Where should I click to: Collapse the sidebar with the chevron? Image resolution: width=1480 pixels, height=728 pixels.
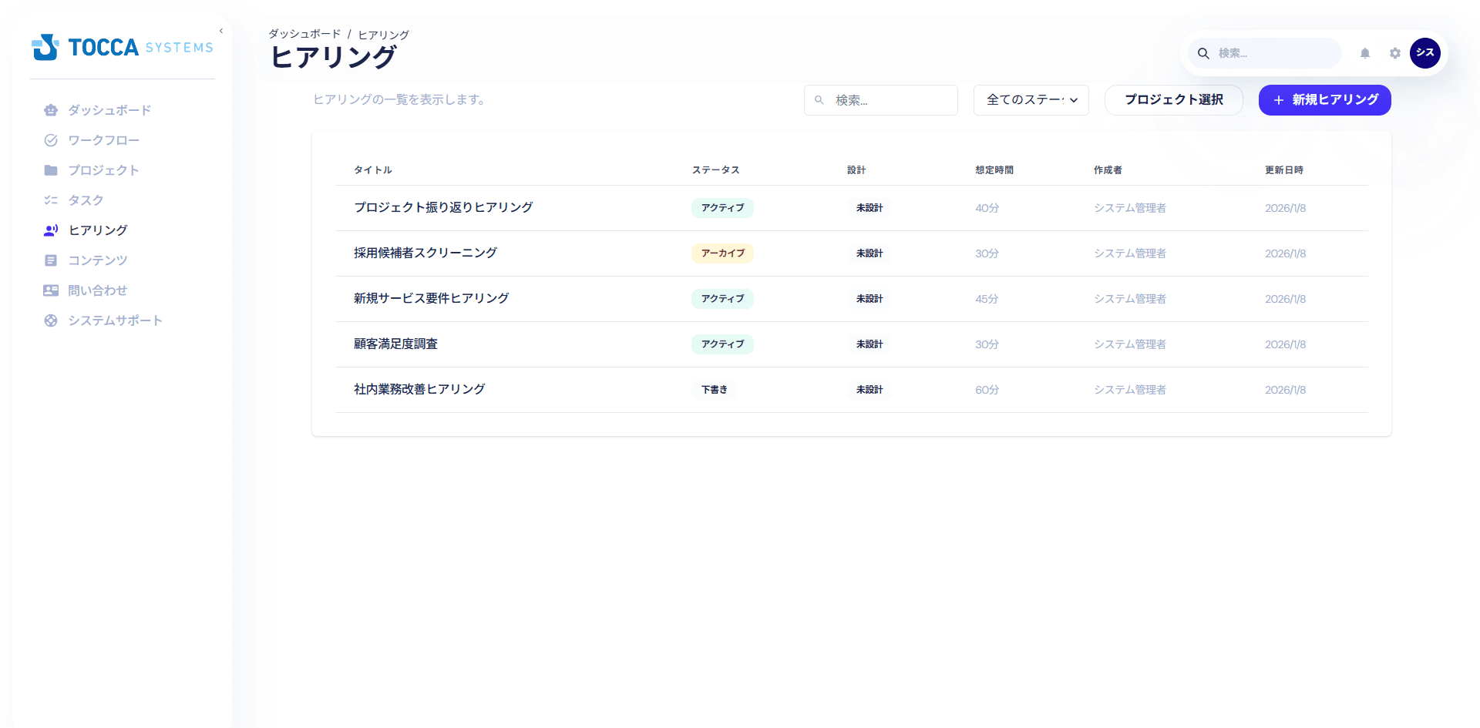coord(221,32)
